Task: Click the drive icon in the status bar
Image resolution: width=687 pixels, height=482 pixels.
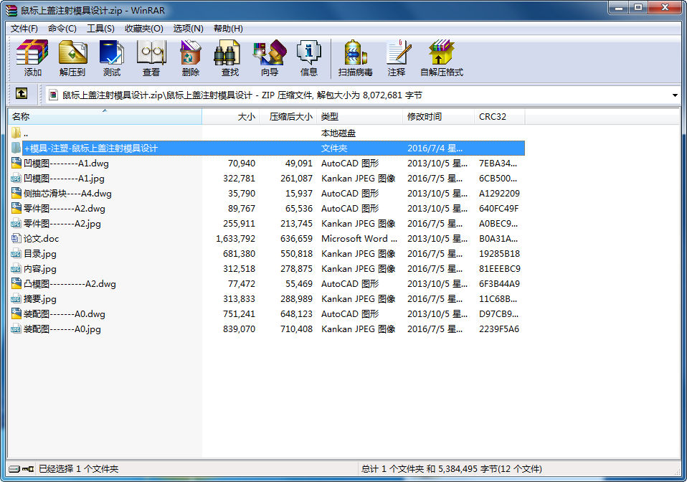Action: [x=14, y=469]
